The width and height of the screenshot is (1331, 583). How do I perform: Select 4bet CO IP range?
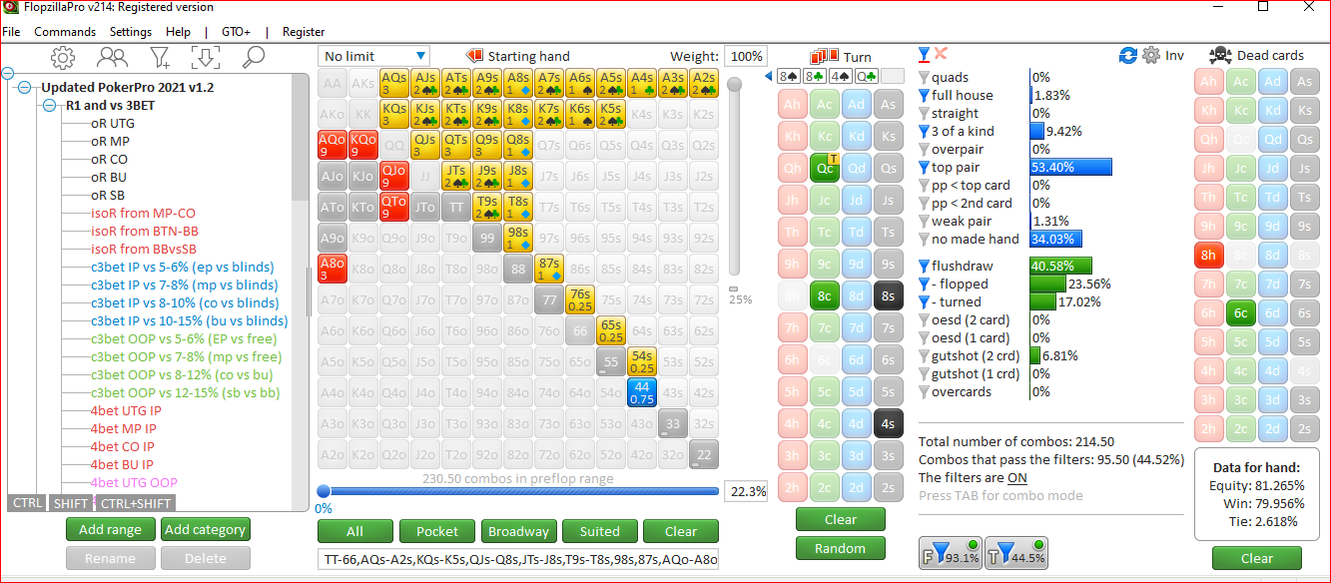point(122,446)
